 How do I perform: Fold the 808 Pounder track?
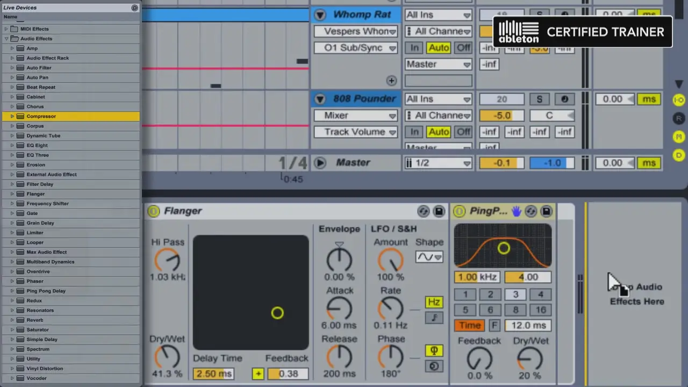point(320,99)
